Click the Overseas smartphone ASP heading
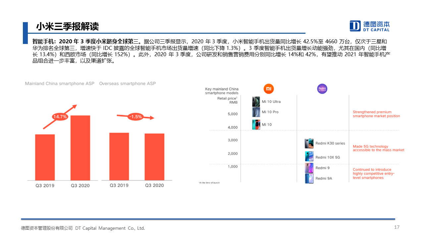Image resolution: width=424 pixels, height=238 pixels. 128,84
